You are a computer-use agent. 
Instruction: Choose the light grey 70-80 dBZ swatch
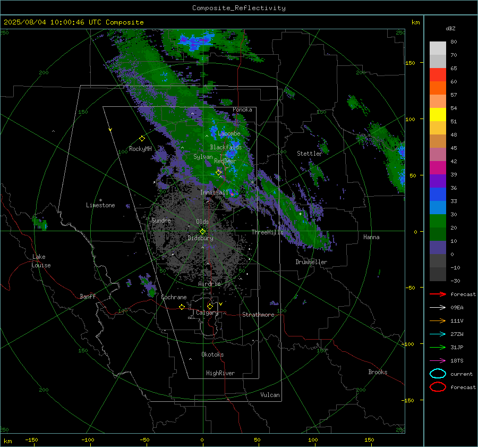coord(438,48)
